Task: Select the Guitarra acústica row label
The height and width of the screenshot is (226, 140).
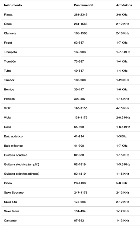Action: point(15,155)
